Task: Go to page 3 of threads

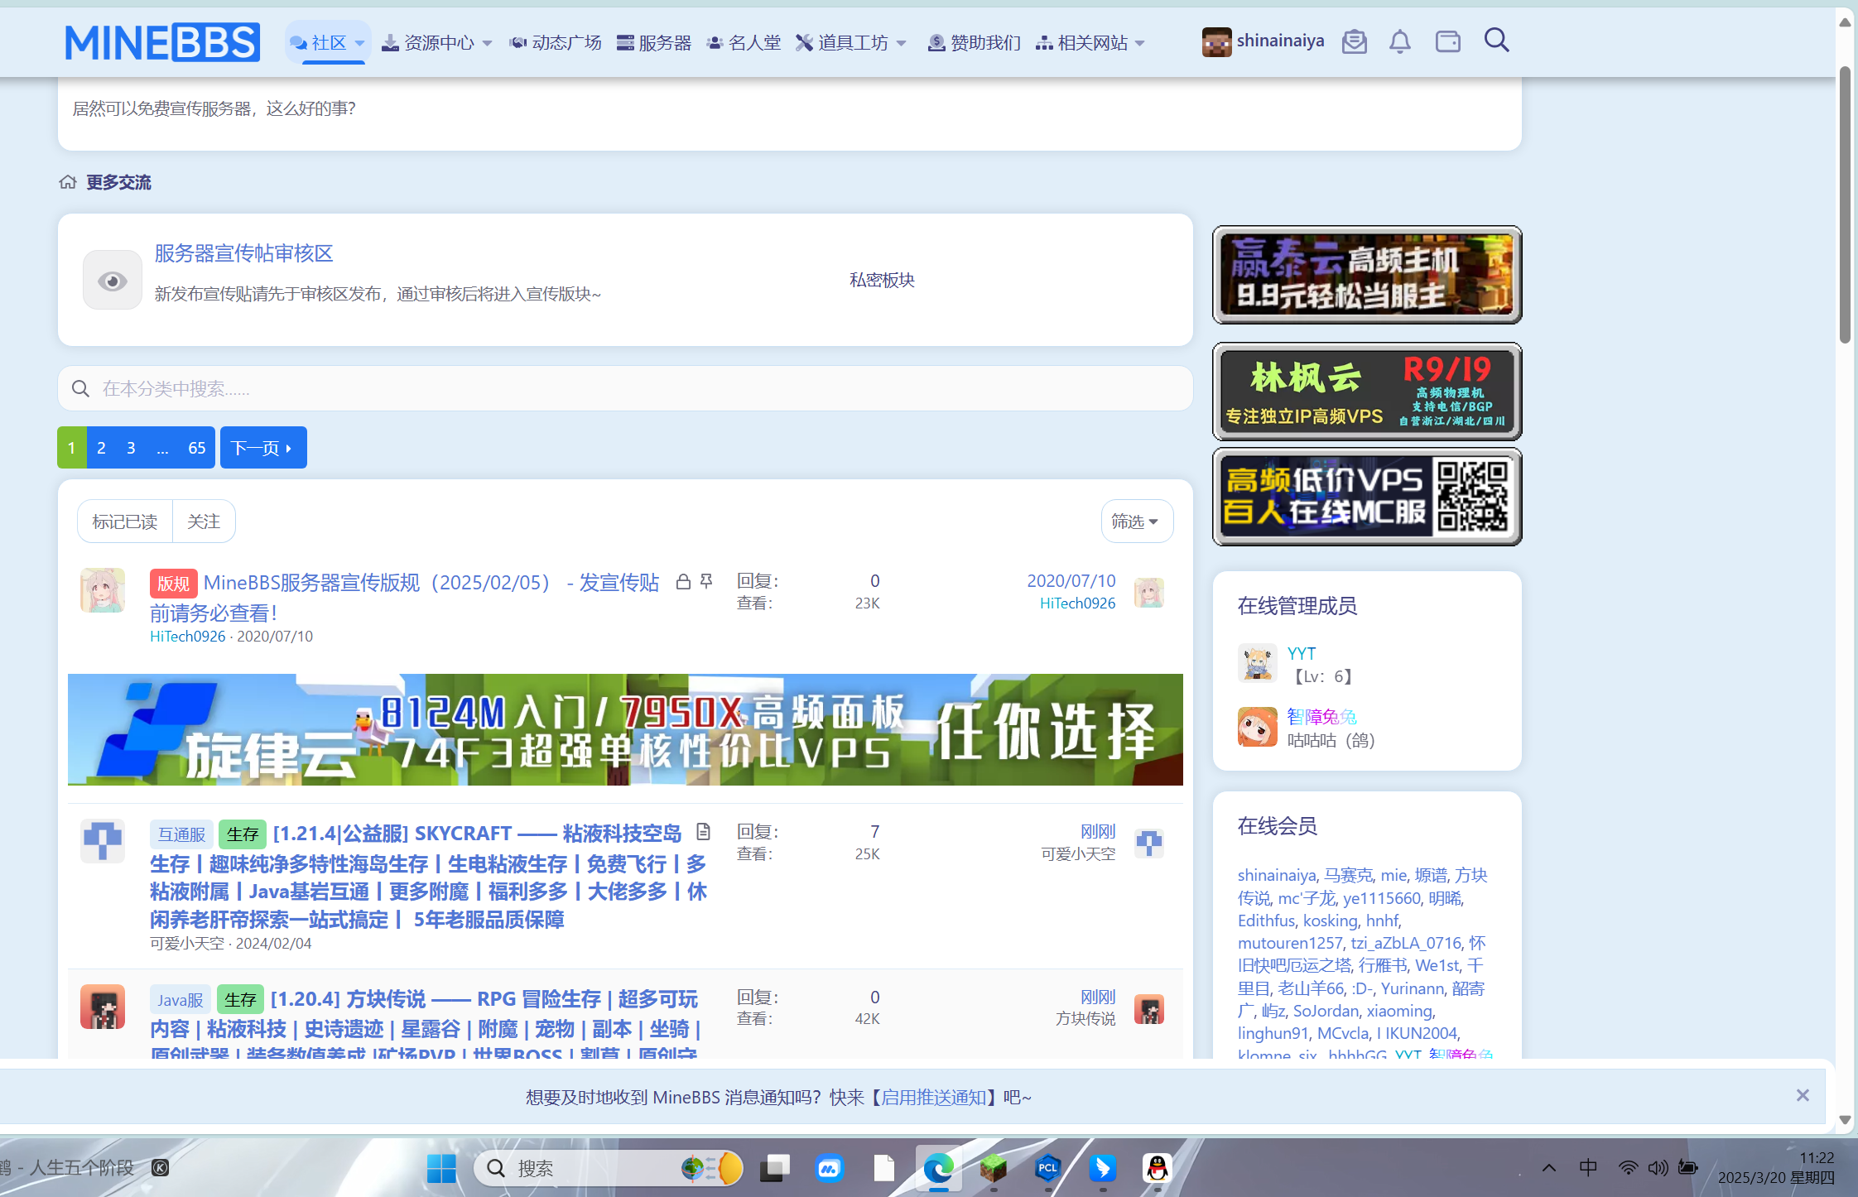Action: point(131,448)
